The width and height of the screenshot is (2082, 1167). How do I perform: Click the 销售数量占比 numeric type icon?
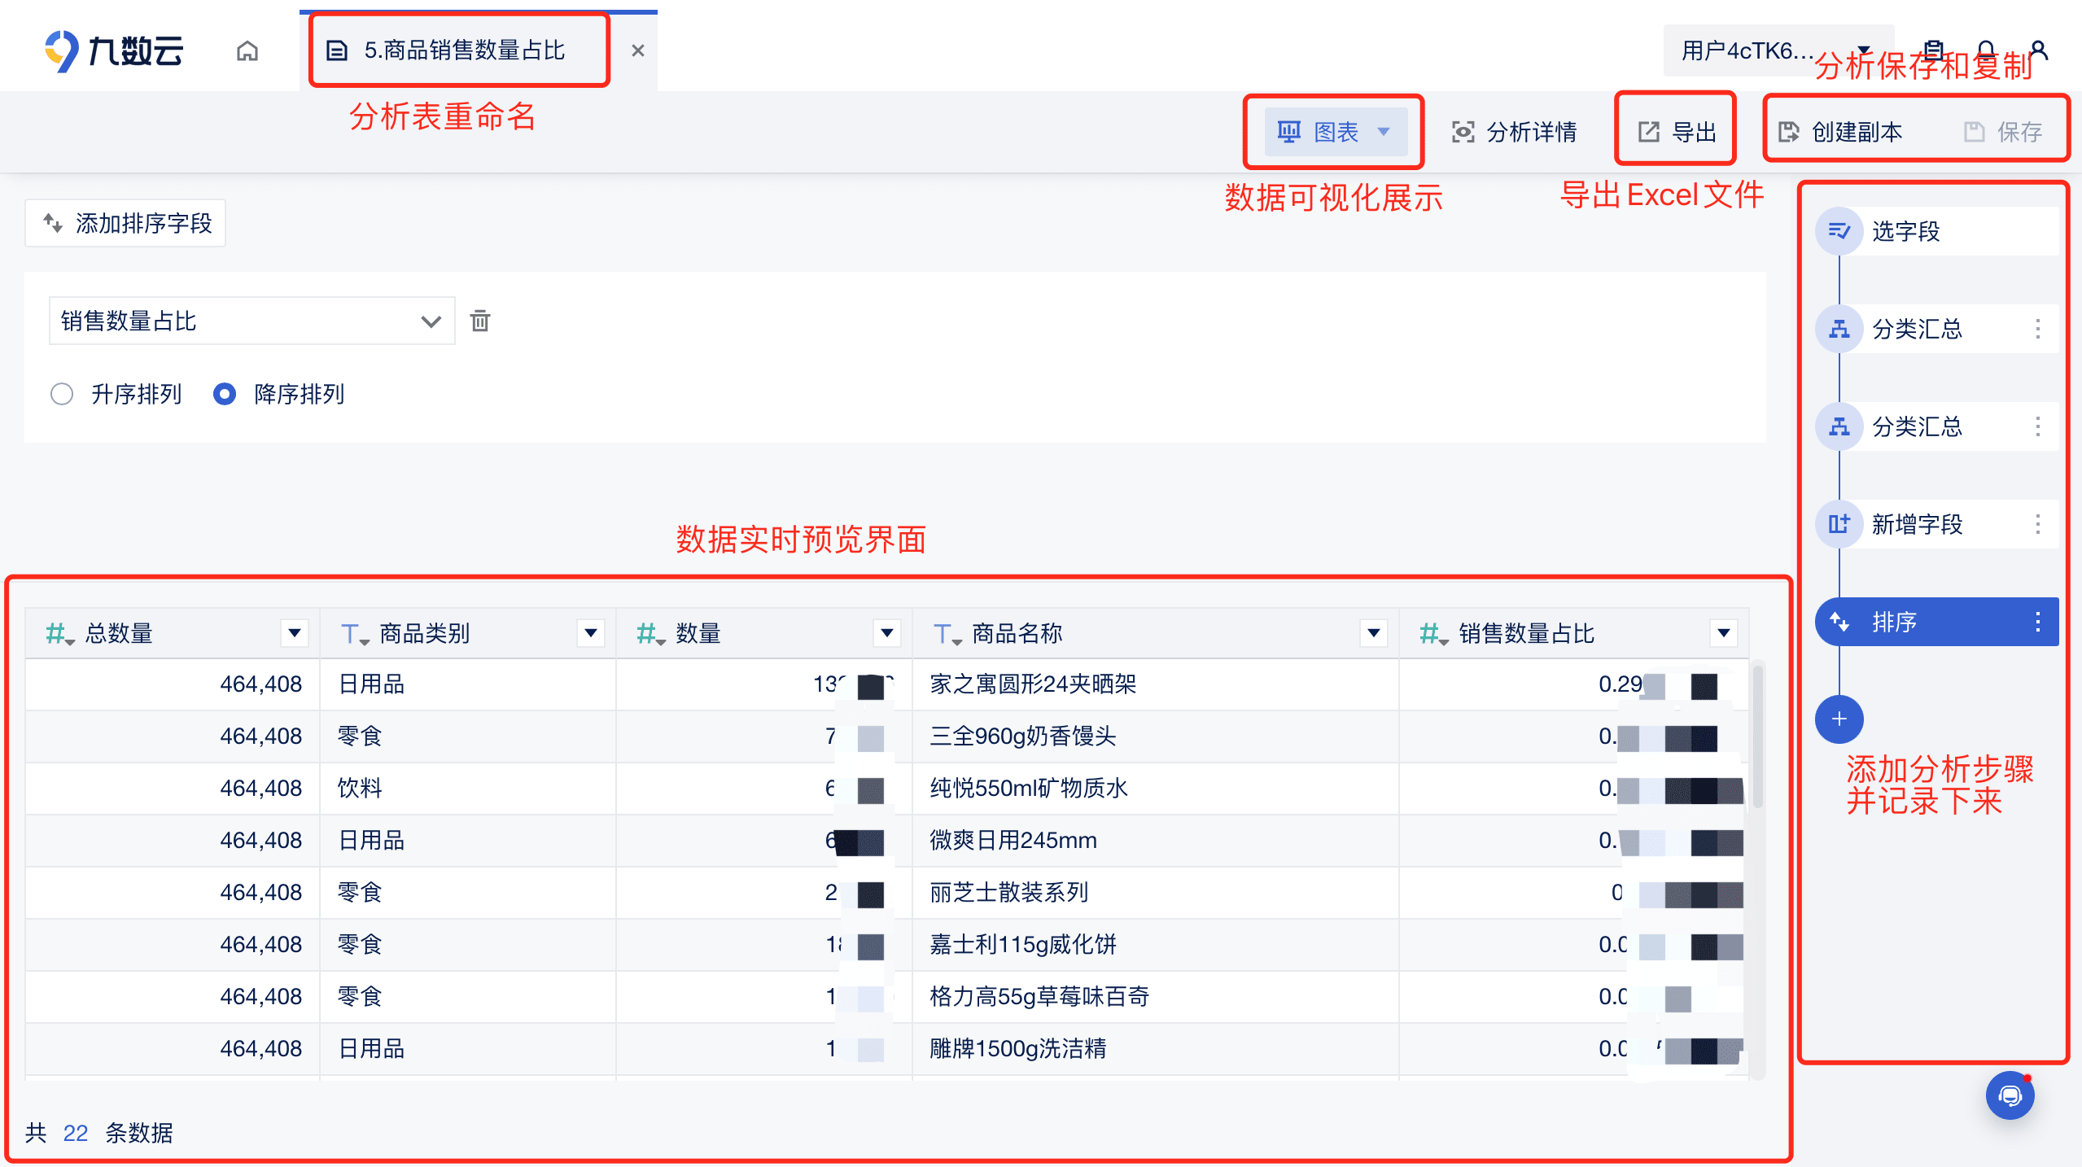tap(1432, 633)
